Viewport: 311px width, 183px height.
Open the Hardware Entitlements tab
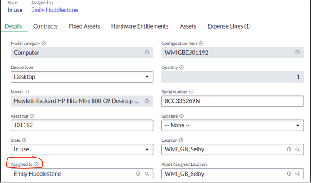coord(140,26)
